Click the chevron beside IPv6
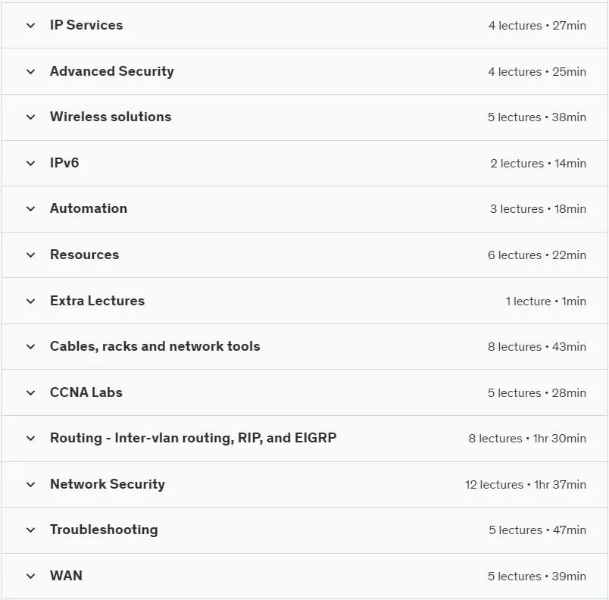The height and width of the screenshot is (600, 609). pyautogui.click(x=31, y=163)
